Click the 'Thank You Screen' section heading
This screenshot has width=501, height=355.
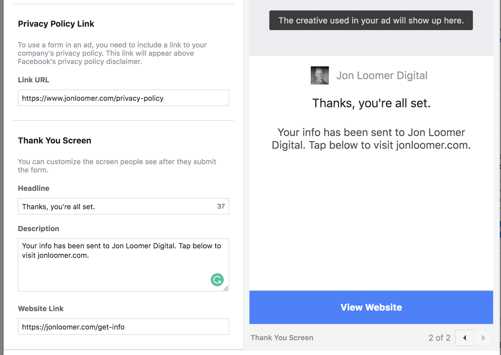(x=55, y=140)
